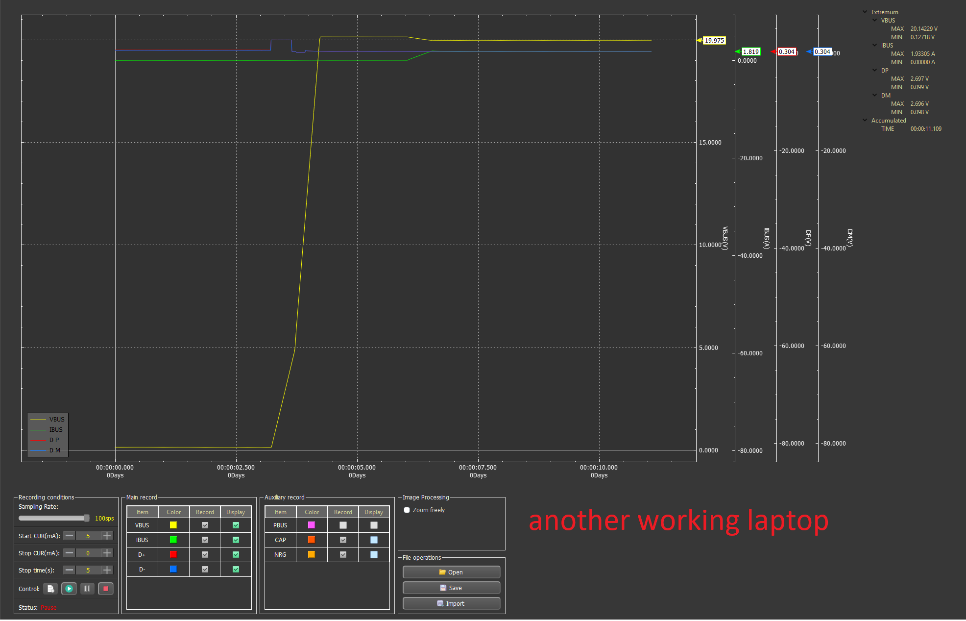Increase Stop time with the plus icon
Screen dimensions: 966x621
pos(107,570)
